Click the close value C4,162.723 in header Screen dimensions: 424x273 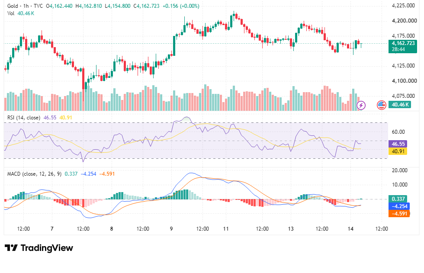click(x=146, y=6)
